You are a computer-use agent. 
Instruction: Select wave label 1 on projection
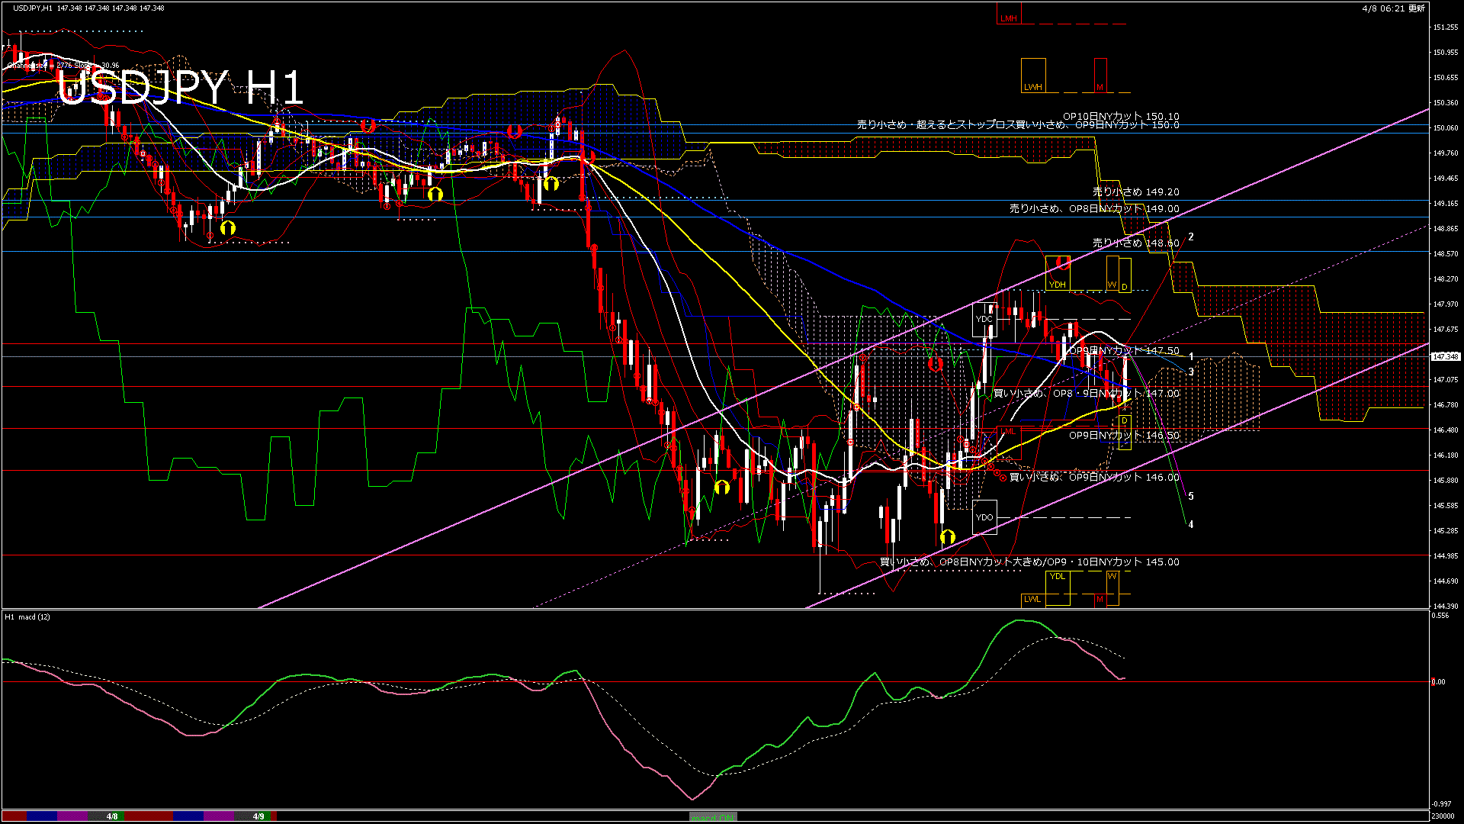pos(1191,357)
